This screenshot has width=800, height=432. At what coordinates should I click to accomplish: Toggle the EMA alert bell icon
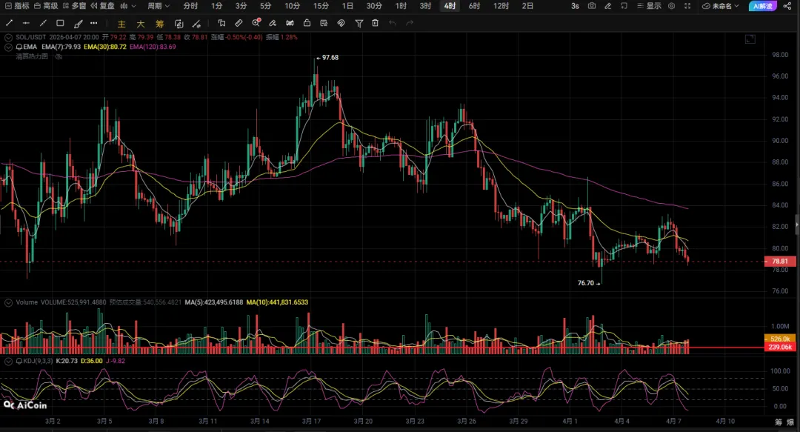tap(19, 47)
